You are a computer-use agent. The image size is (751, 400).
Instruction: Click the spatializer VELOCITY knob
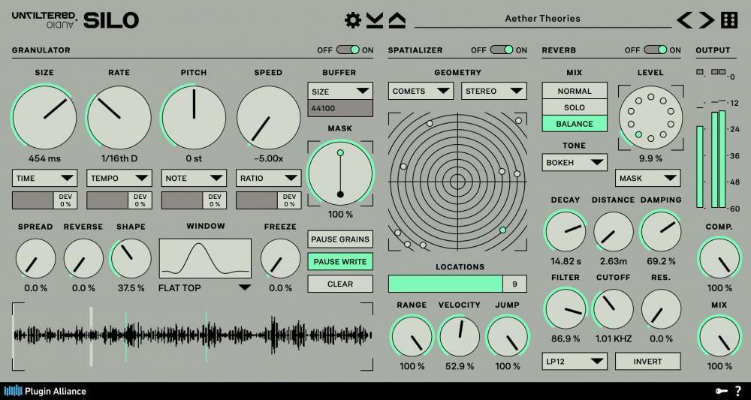click(x=460, y=336)
